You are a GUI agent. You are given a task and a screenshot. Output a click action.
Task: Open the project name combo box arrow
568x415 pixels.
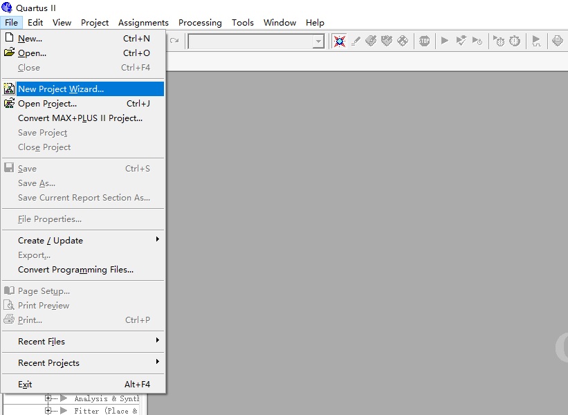pyautogui.click(x=318, y=41)
